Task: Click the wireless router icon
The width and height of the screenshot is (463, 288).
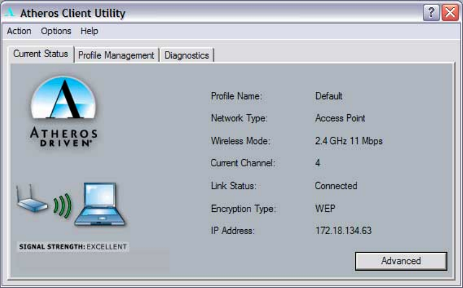Action: [32, 198]
